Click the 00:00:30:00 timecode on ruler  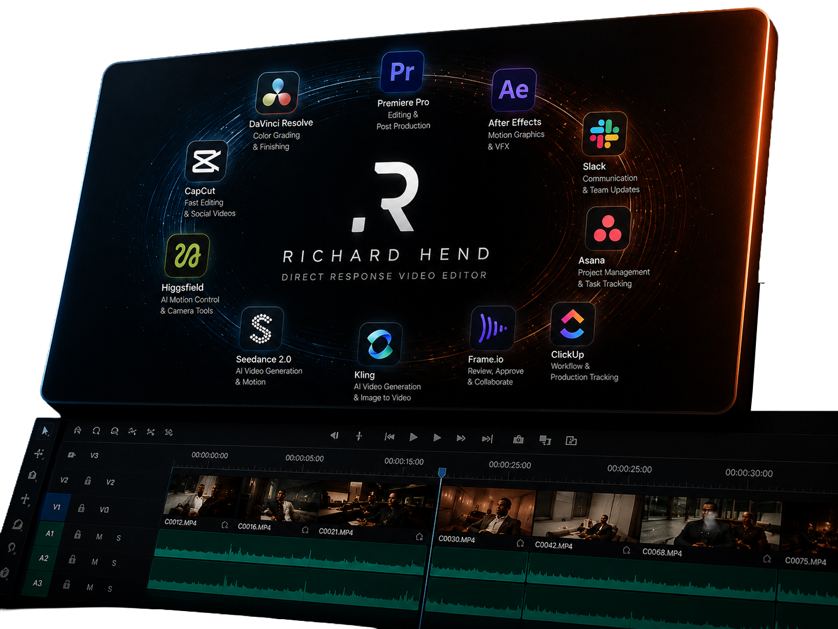click(x=749, y=473)
